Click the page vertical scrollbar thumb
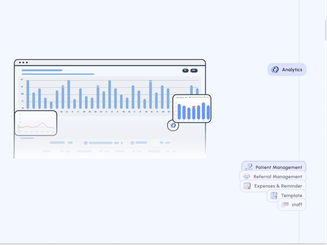This screenshot has height=245, width=327. pos(326,30)
